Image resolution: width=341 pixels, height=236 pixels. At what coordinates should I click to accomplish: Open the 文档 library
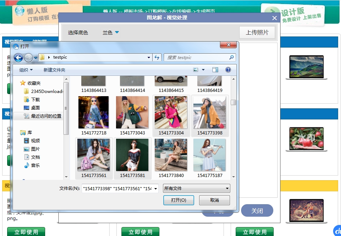click(x=32, y=157)
